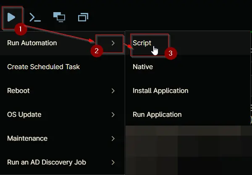Select the Maintenance menu item

[62, 139]
